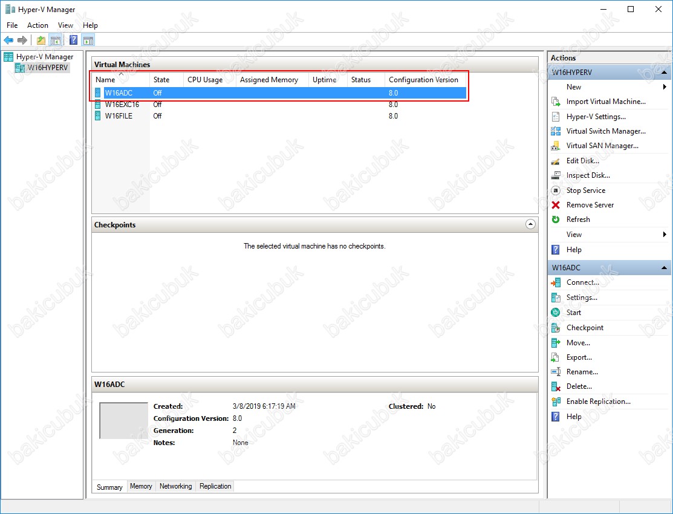Open the Action menu

[37, 25]
